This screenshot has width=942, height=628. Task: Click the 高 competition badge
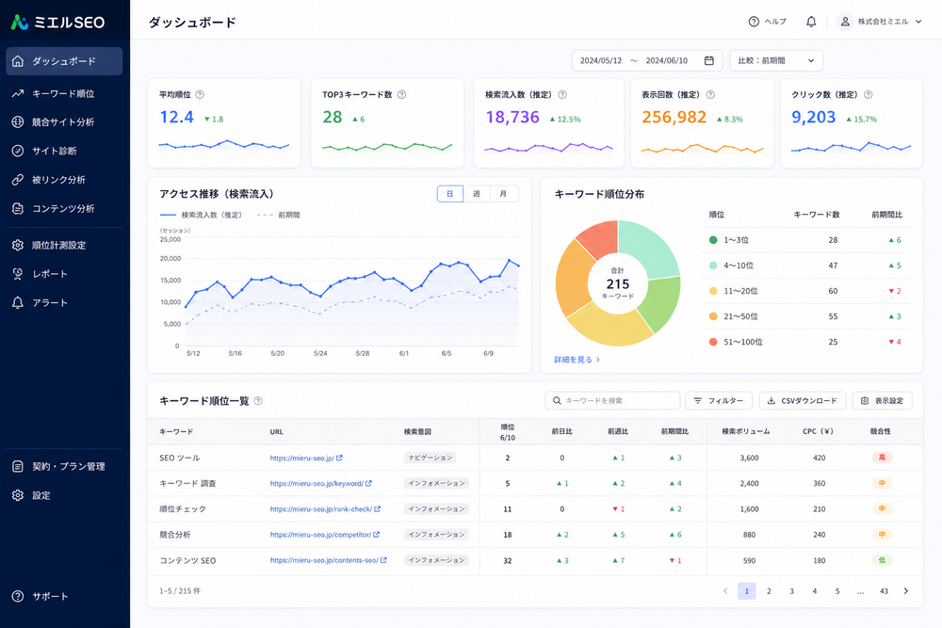pyautogui.click(x=882, y=458)
